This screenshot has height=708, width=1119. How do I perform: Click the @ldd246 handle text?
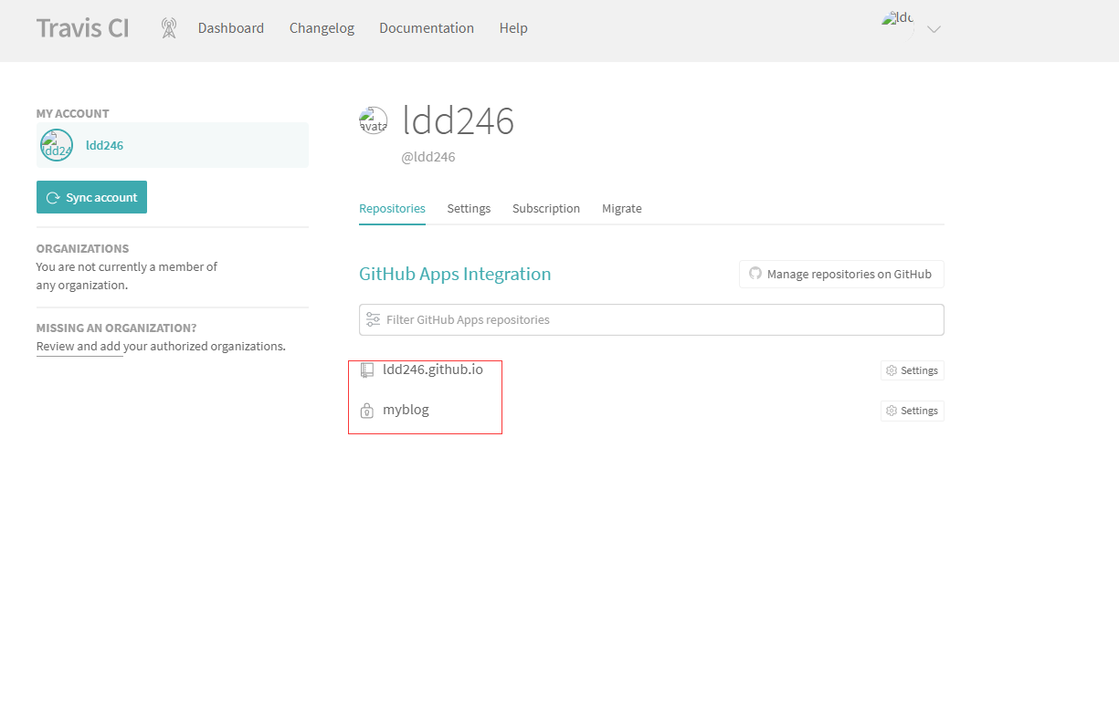coord(428,157)
